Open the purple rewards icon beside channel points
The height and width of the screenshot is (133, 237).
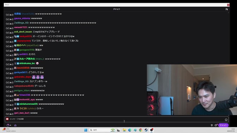point(15,125)
